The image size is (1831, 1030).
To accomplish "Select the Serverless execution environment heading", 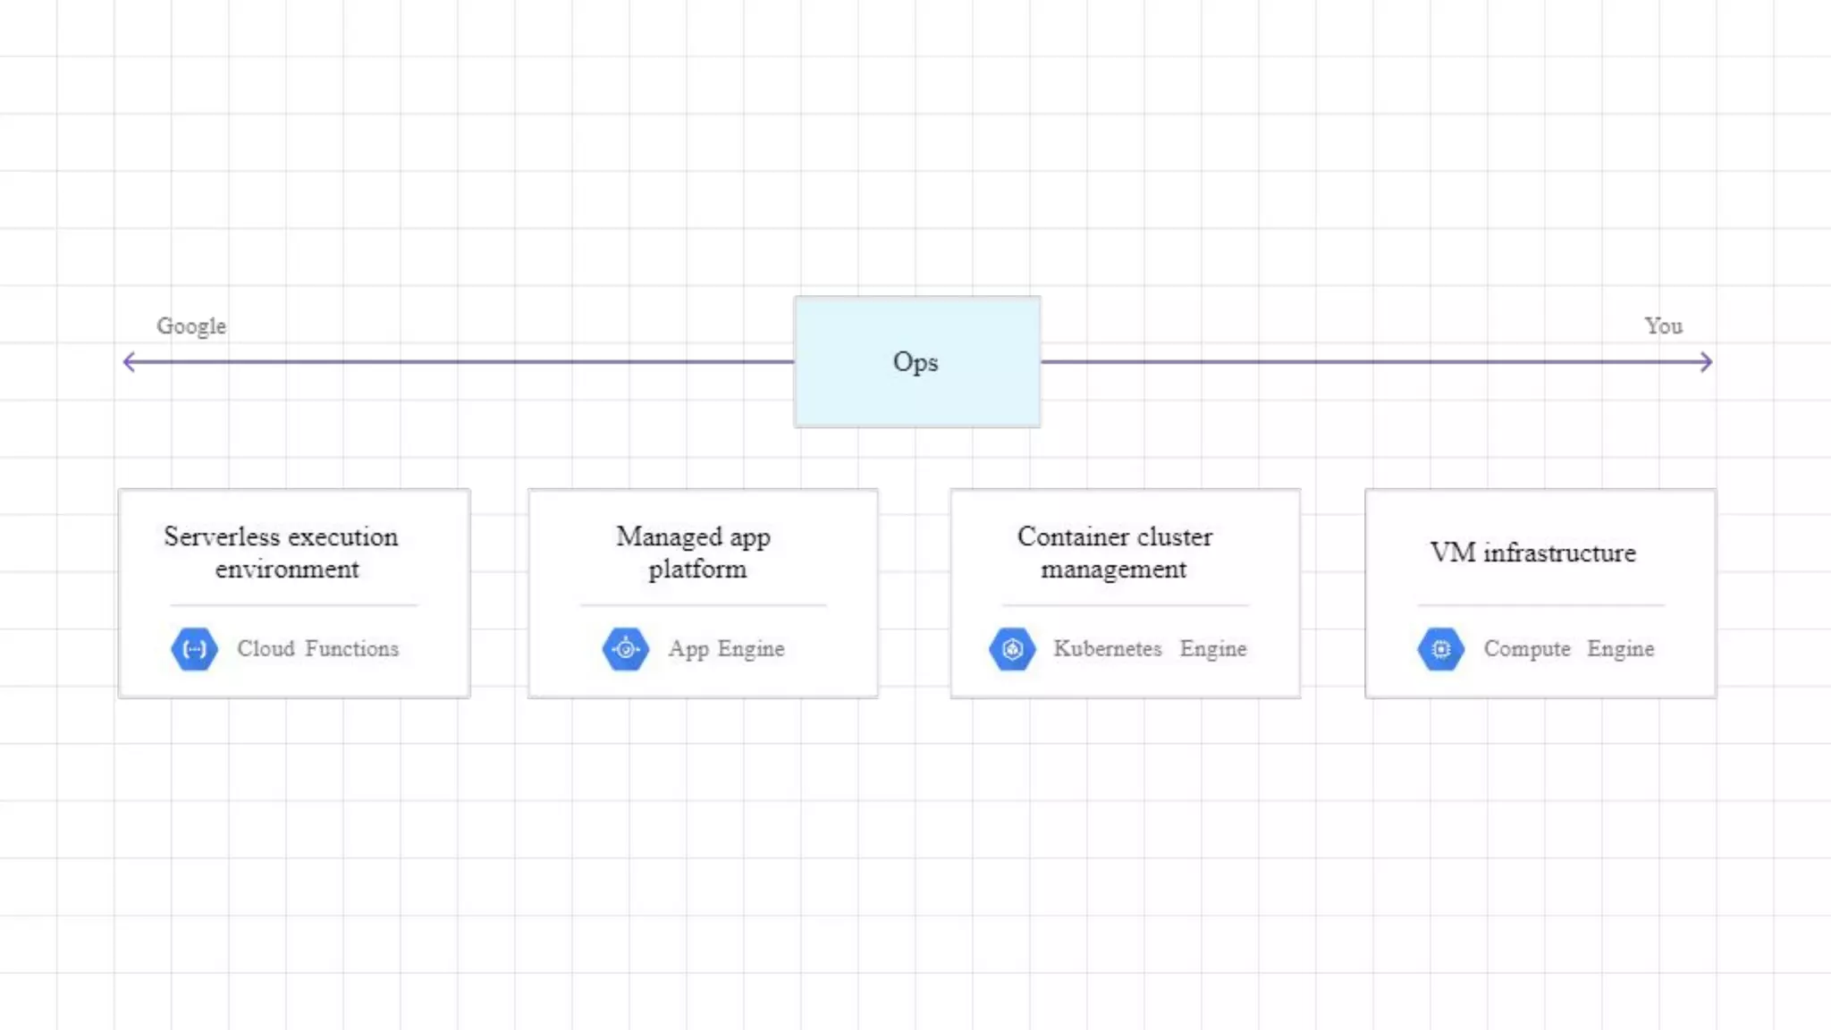I will (x=282, y=553).
